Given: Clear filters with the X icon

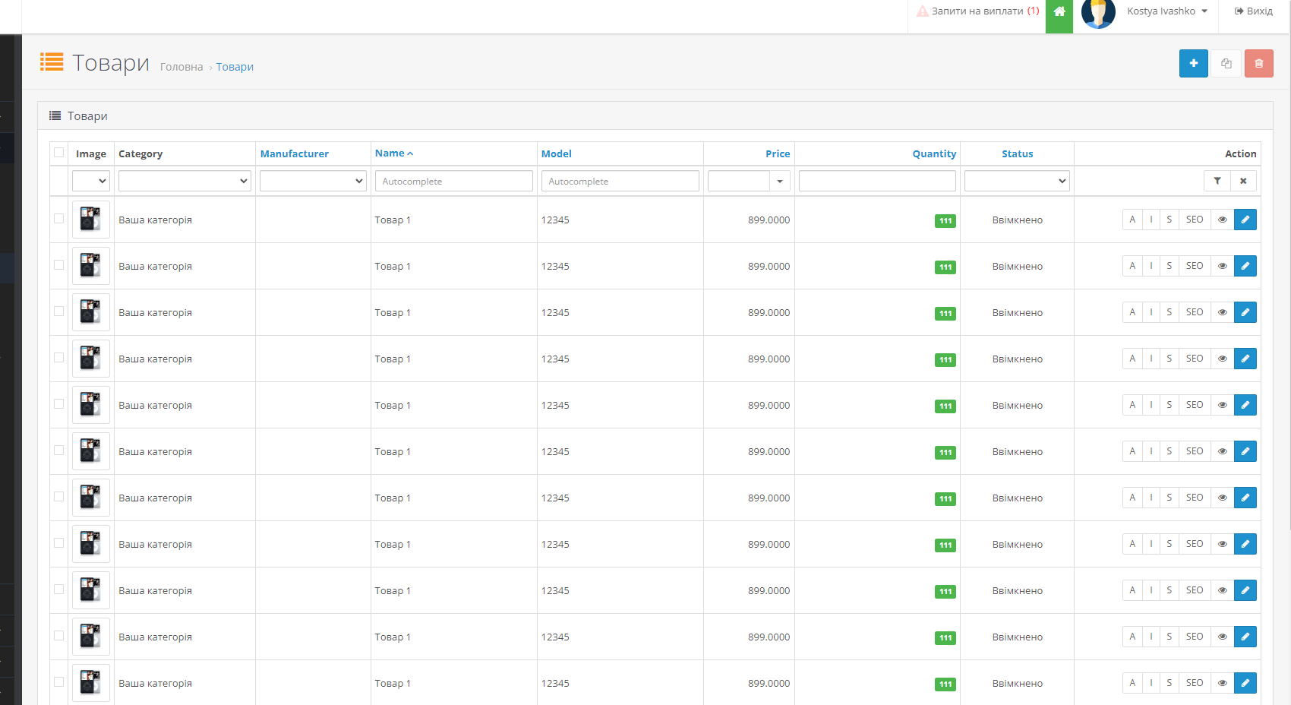Looking at the screenshot, I should (1243, 181).
